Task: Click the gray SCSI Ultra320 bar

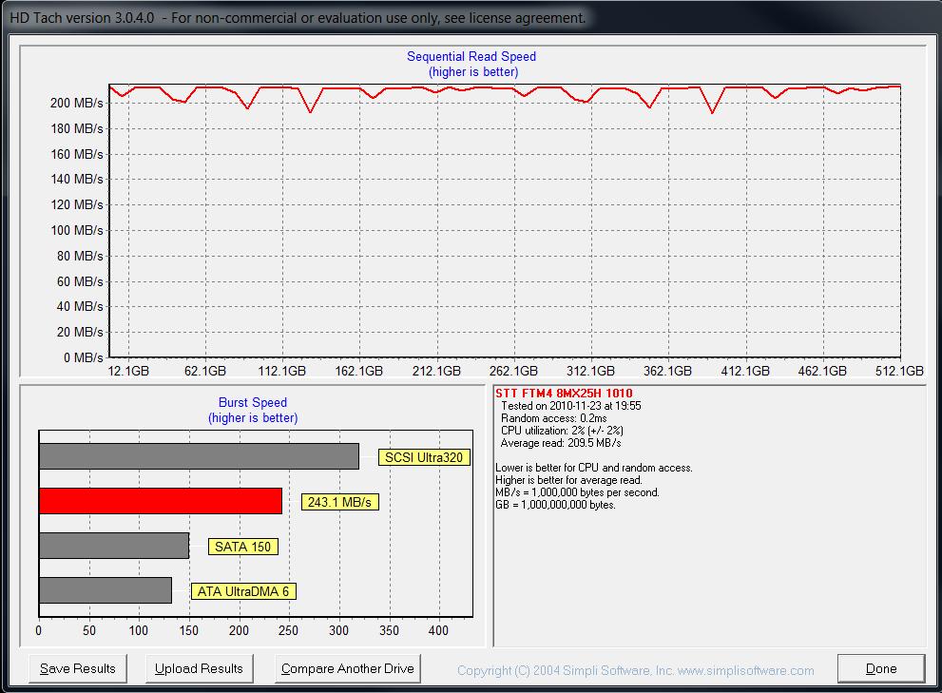Action: click(x=199, y=456)
